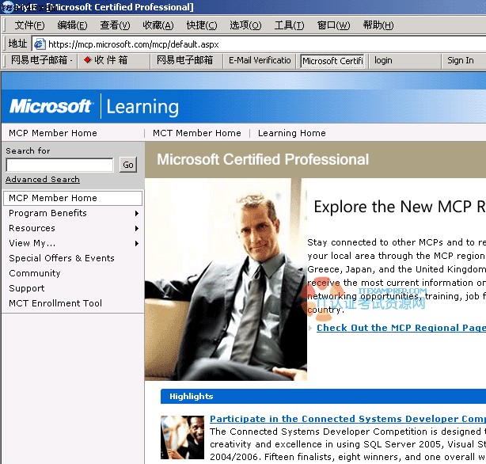
Task: Click the Microsoft logo in header
Action: click(x=51, y=106)
